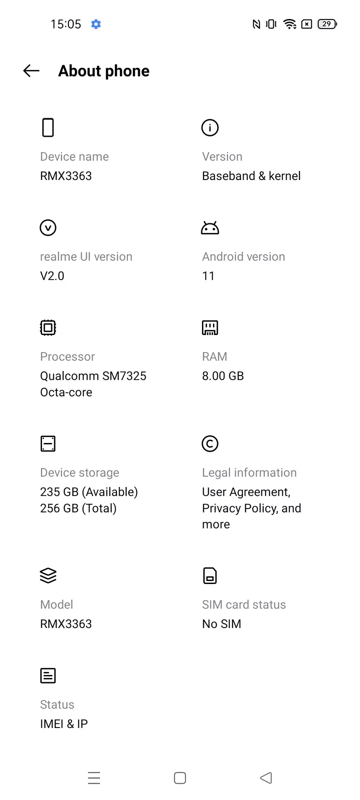This screenshot has height=800, width=360.
Task: Tap the copyright Legal information icon
Action: (210, 443)
